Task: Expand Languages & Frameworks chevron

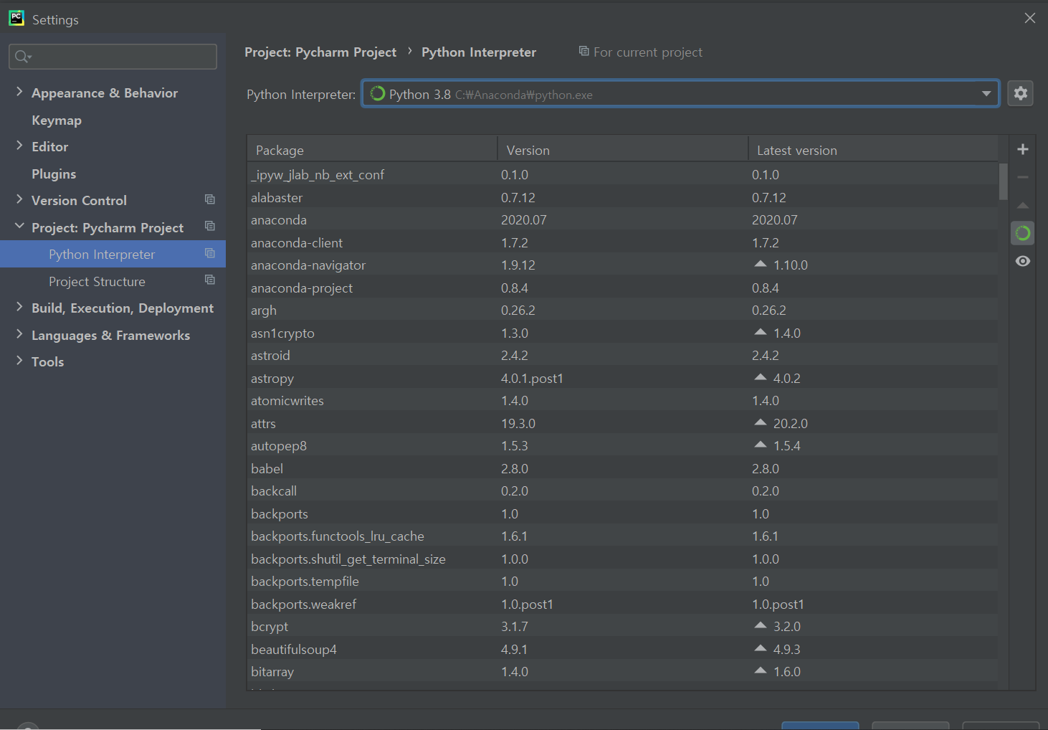Action: tap(19, 334)
